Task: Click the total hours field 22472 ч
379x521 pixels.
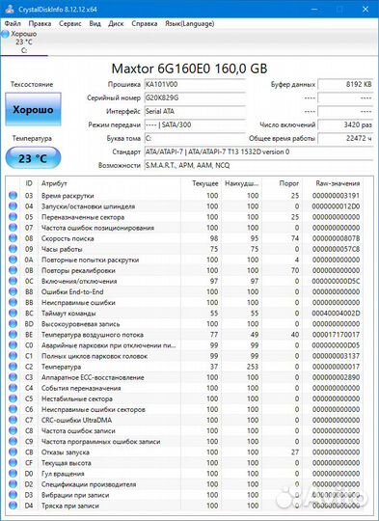Action: tap(345, 138)
